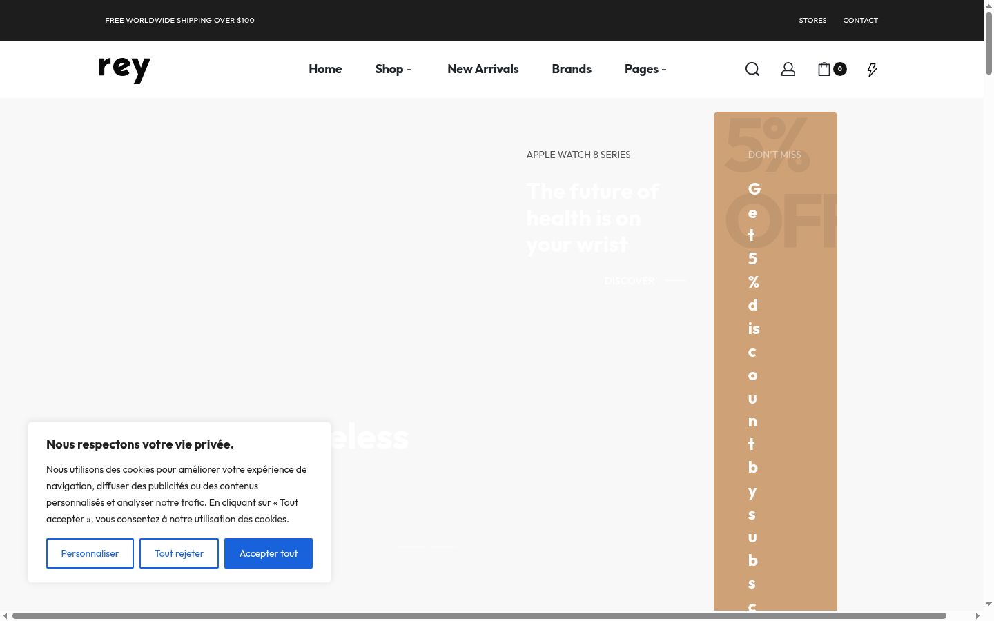
Task: Open the user account icon
Action: coord(788,69)
